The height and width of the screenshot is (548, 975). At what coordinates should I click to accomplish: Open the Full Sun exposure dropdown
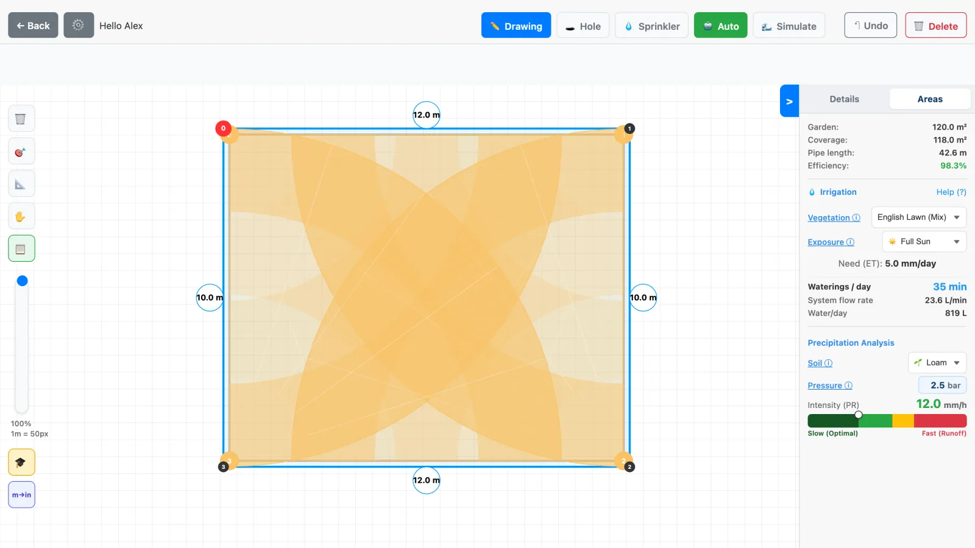[x=924, y=242]
